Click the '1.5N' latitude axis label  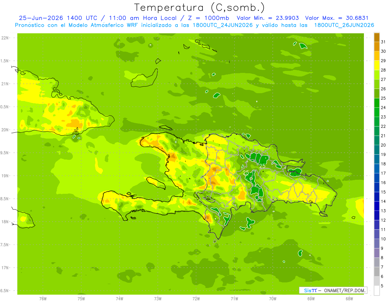(5, 61)
